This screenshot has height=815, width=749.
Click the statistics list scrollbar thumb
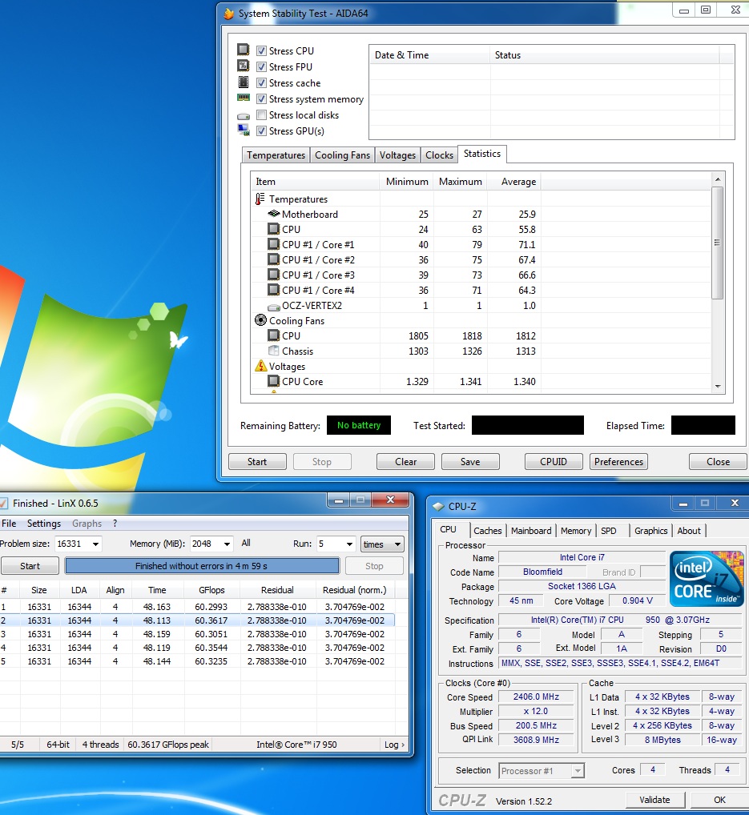718,243
